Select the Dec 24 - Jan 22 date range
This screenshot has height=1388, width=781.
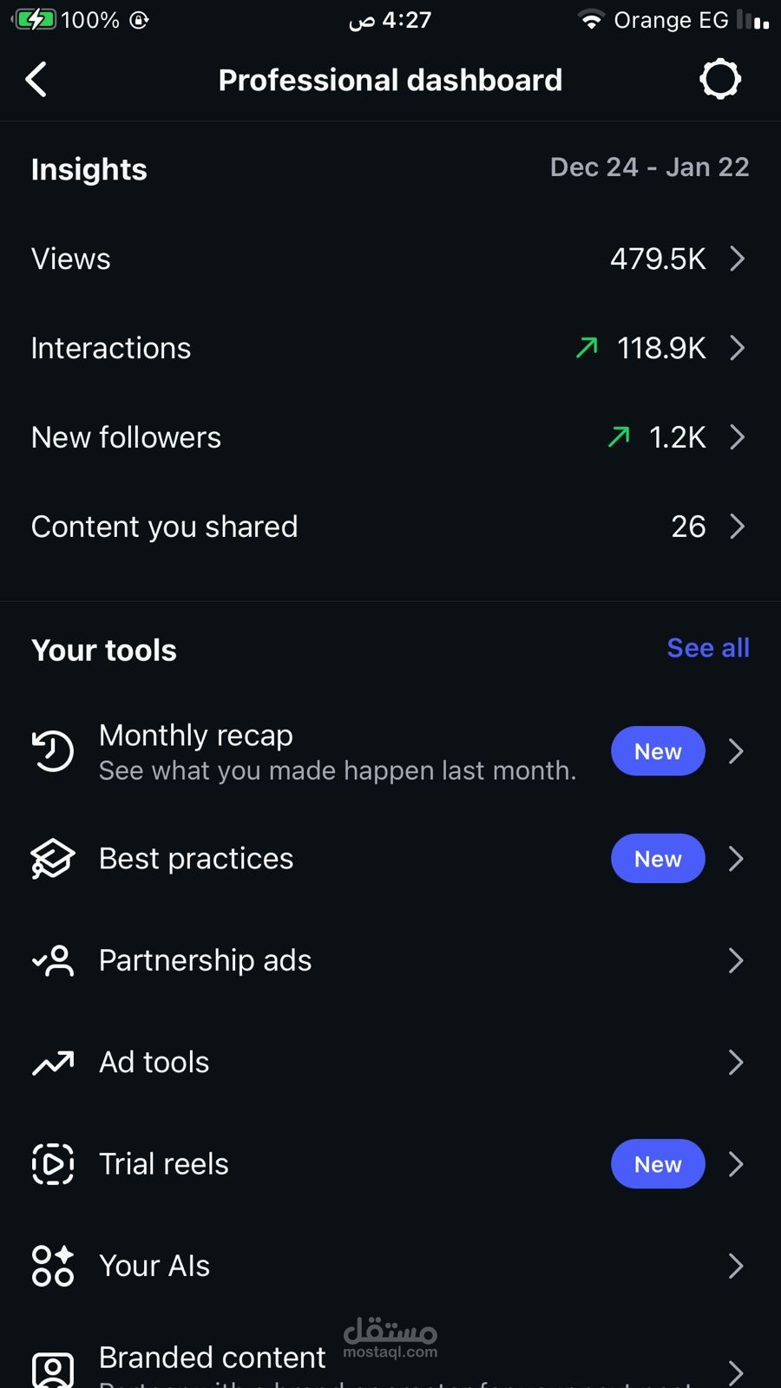click(x=649, y=167)
